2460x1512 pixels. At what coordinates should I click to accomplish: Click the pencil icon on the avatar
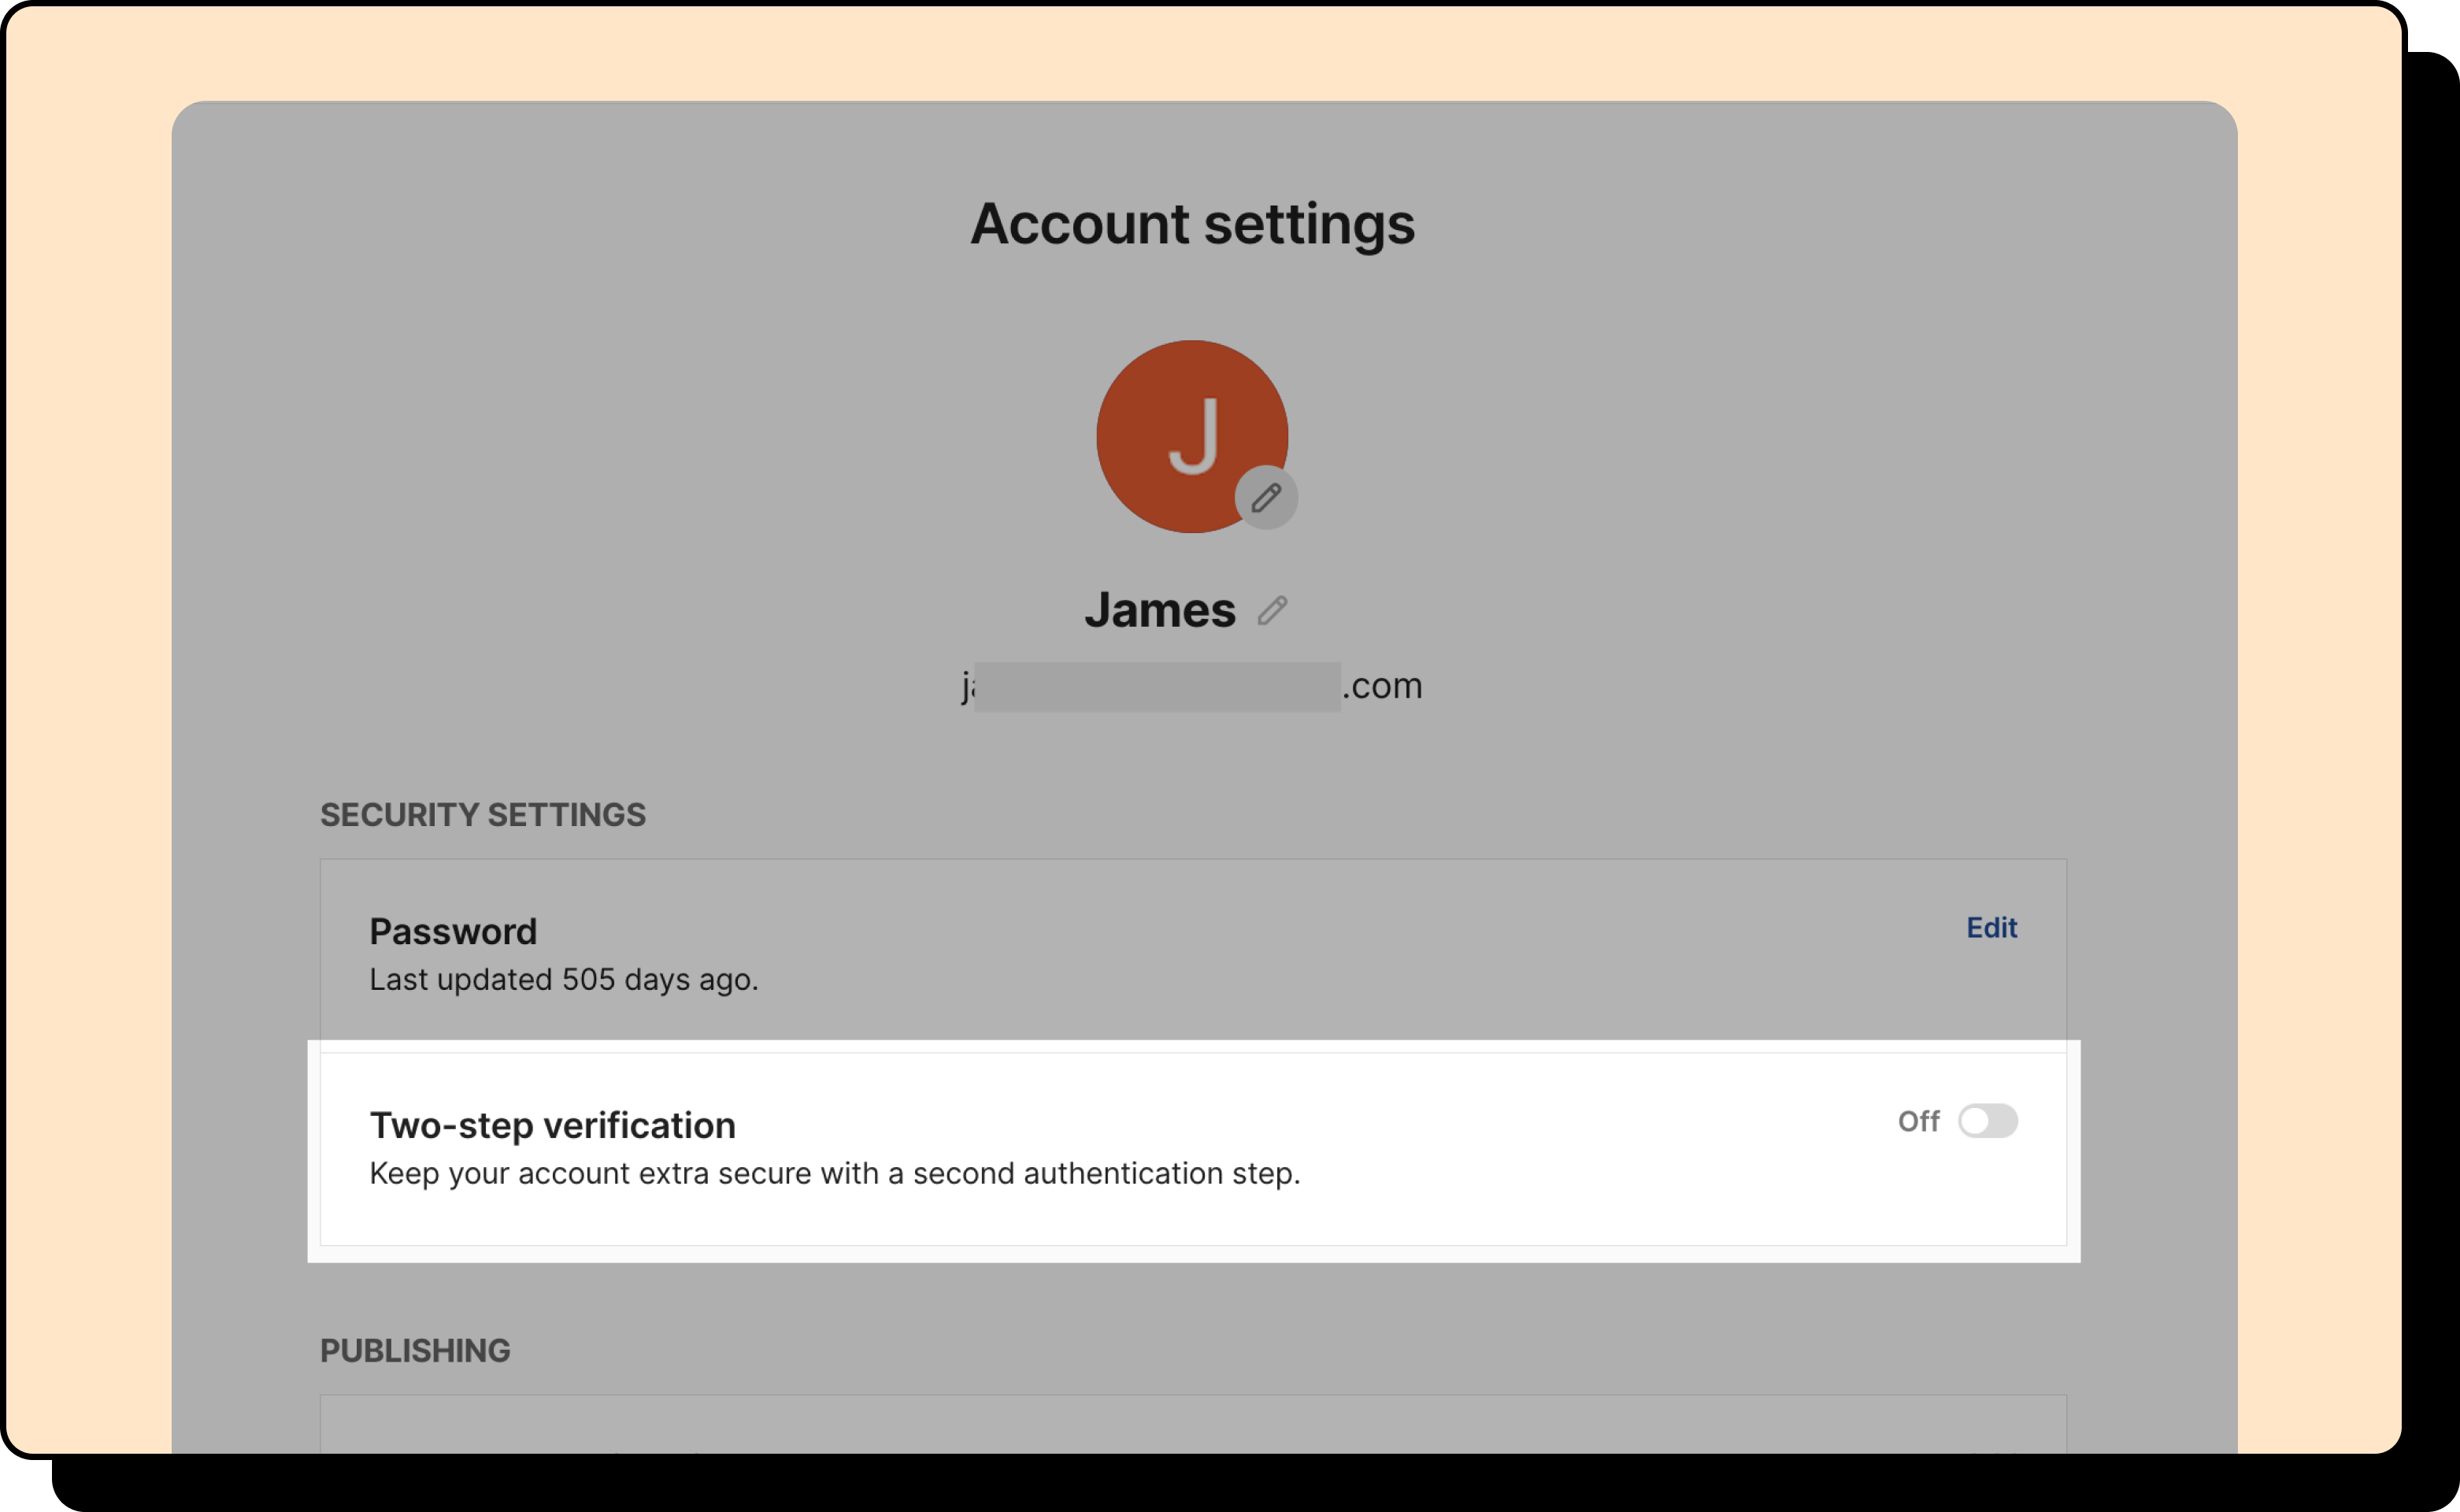pyautogui.click(x=1266, y=497)
